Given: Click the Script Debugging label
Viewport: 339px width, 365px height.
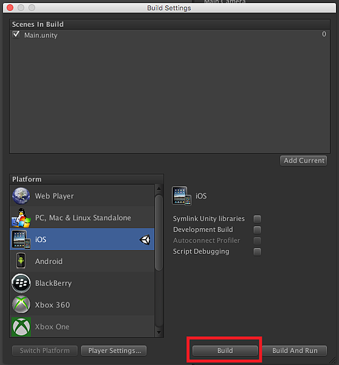Looking at the screenshot, I should point(201,252).
